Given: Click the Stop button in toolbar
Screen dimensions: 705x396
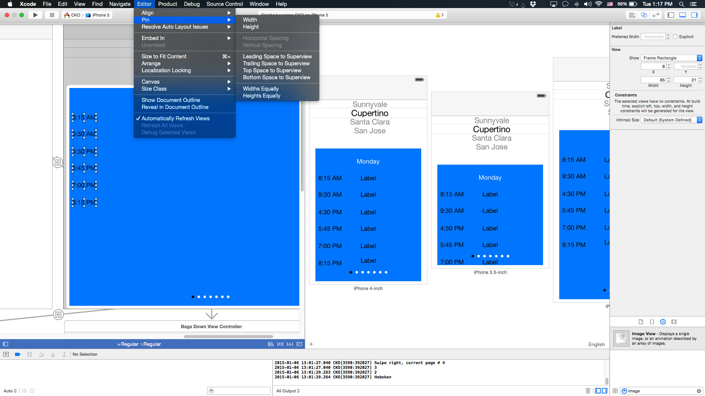Looking at the screenshot, I should (x=52, y=15).
